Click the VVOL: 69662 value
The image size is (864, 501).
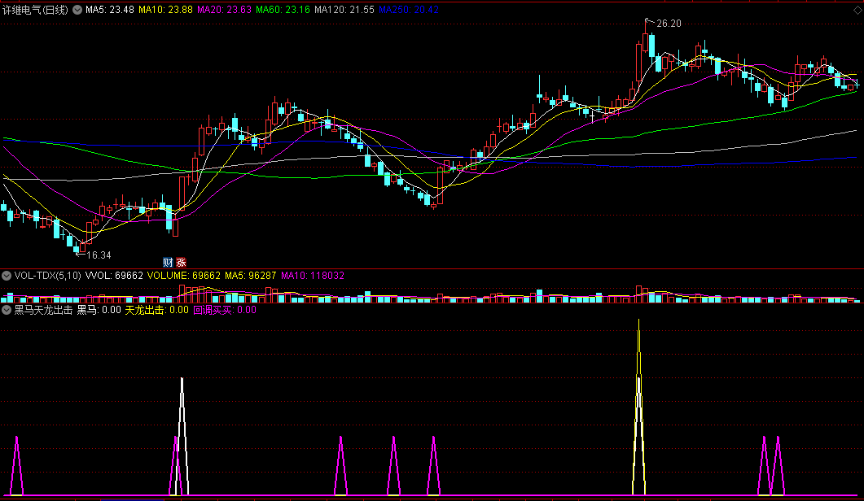pyautogui.click(x=114, y=276)
